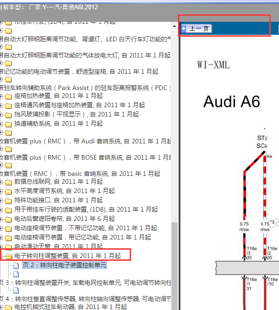
Task: Expand the 换道辅助系统 tree node
Action: point(1,124)
